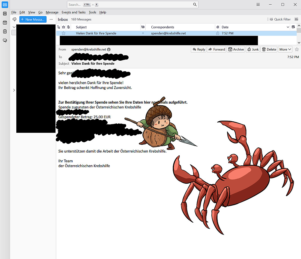301x259 pixels.
Task: Open folder pane options ellipsis menu
Action: [x=51, y=19]
